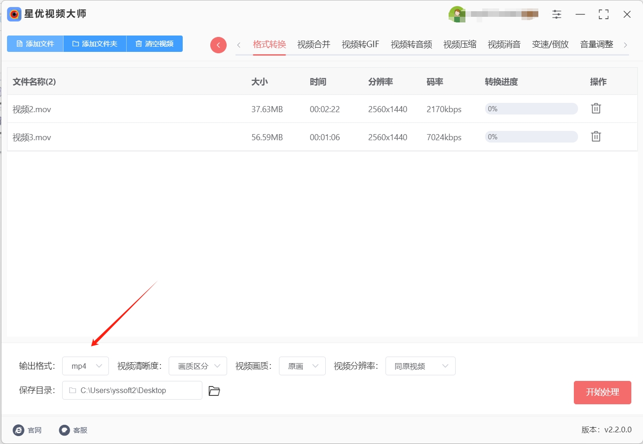
Task: Click the 00:02:22 duration value
Action: tap(325, 109)
